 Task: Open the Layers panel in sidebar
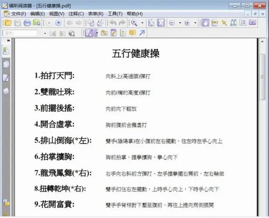(x=6, y=91)
